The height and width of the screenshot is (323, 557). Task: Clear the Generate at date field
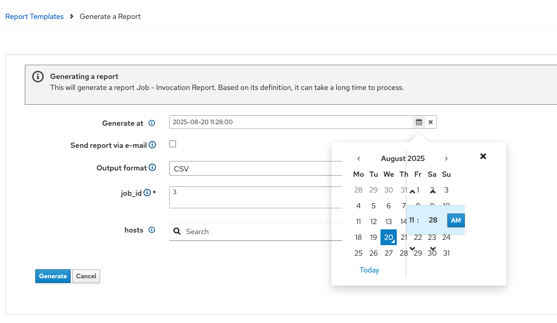pos(431,122)
